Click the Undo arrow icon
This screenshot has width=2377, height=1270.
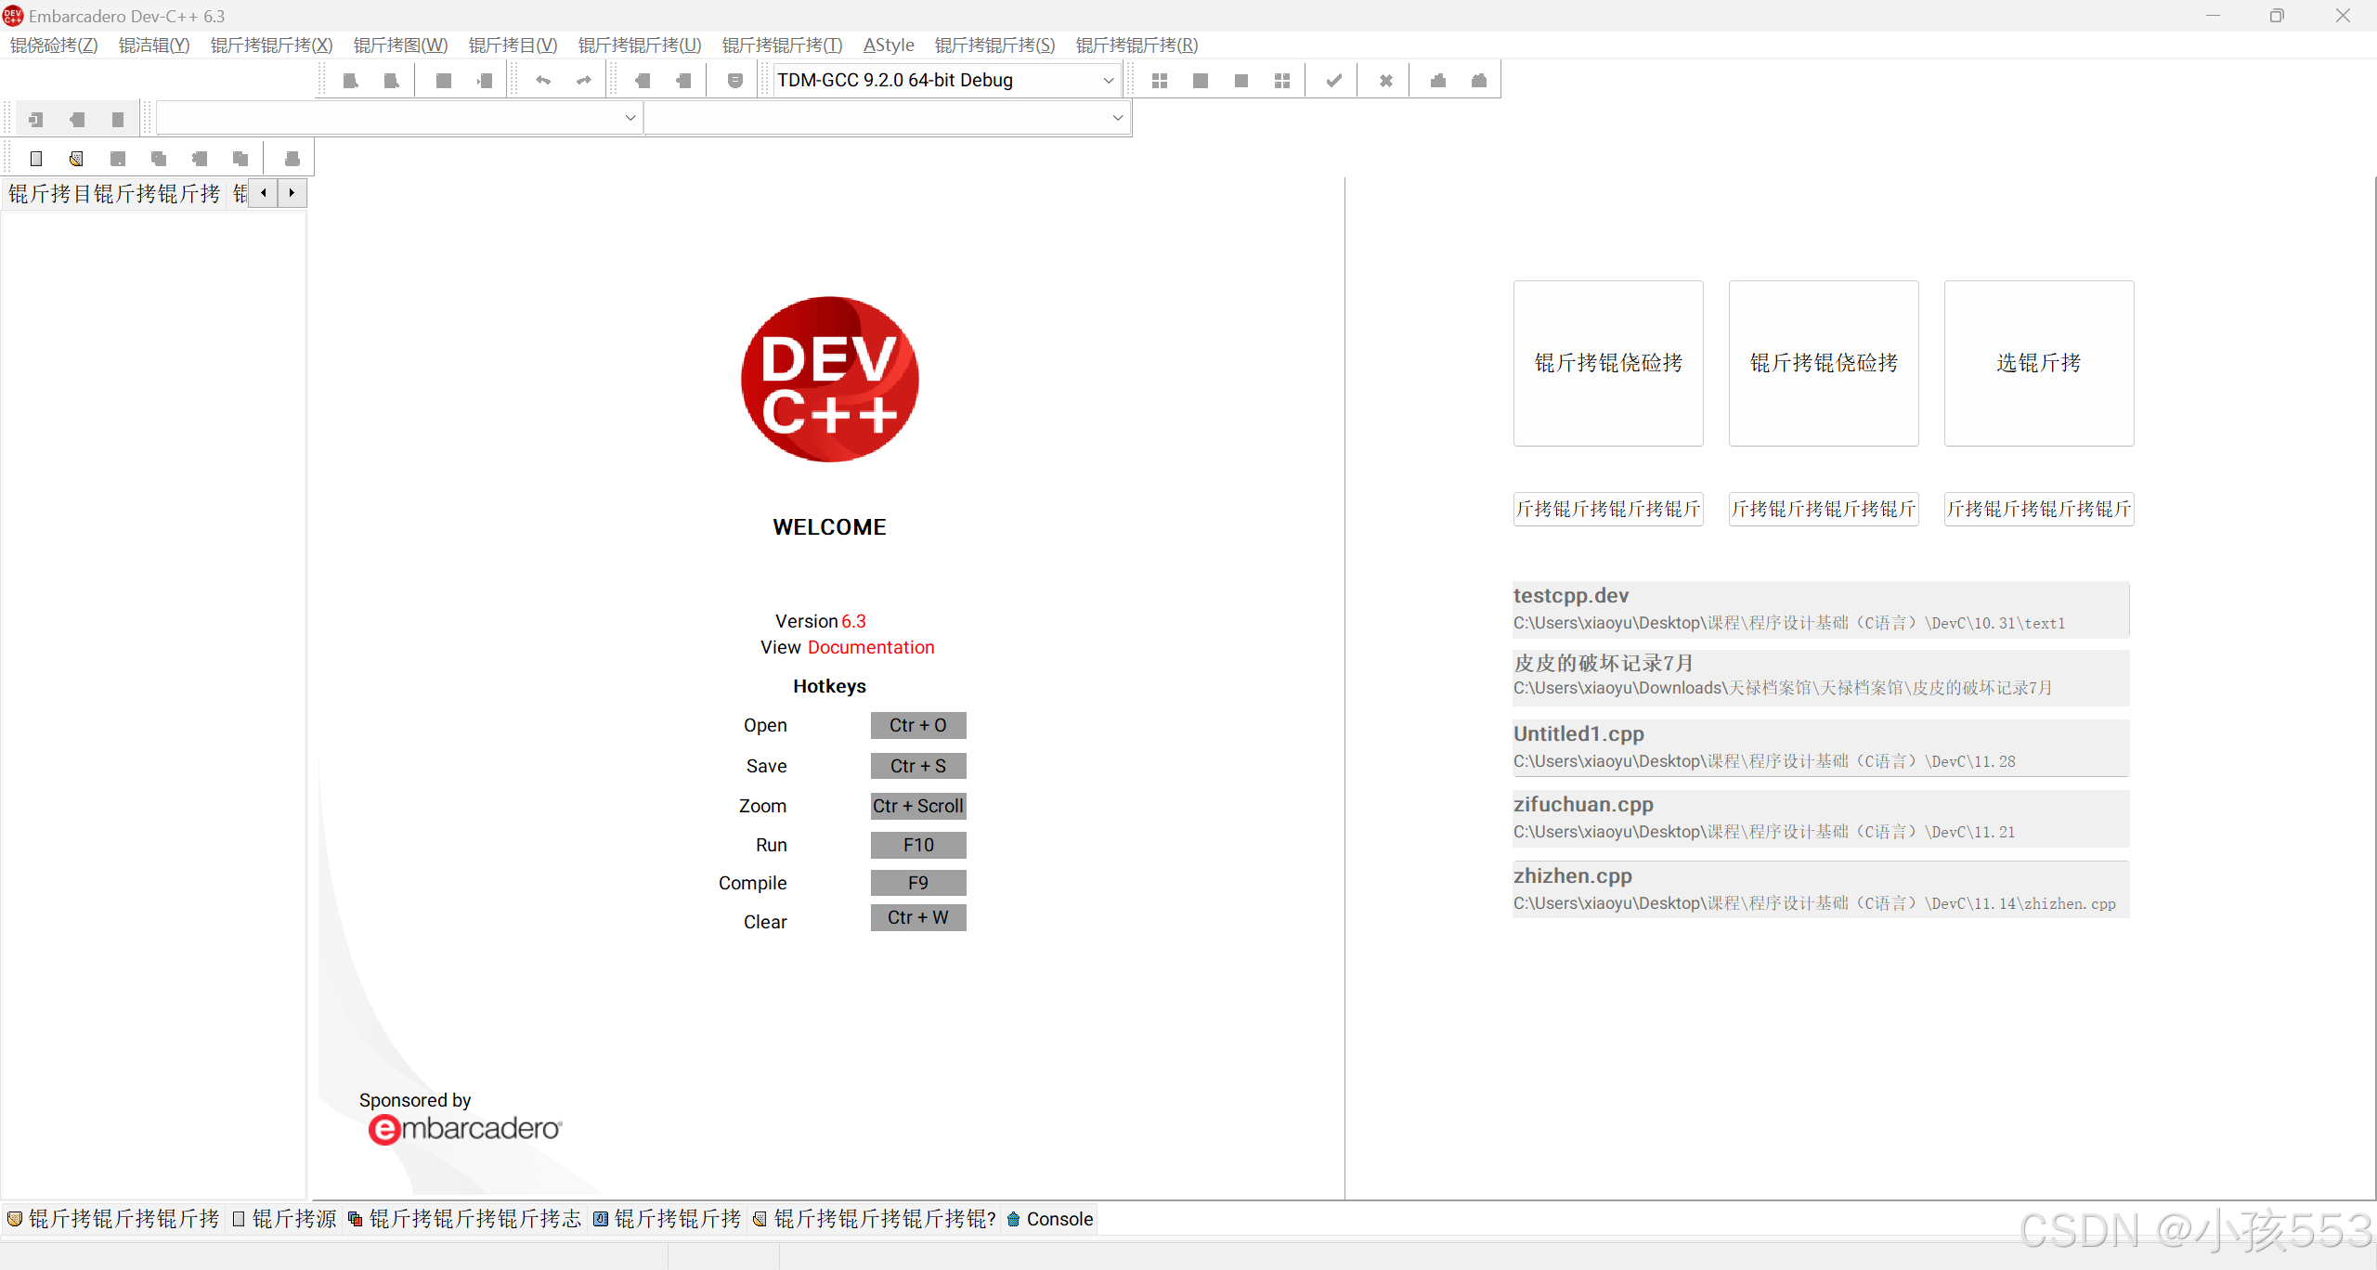point(543,81)
